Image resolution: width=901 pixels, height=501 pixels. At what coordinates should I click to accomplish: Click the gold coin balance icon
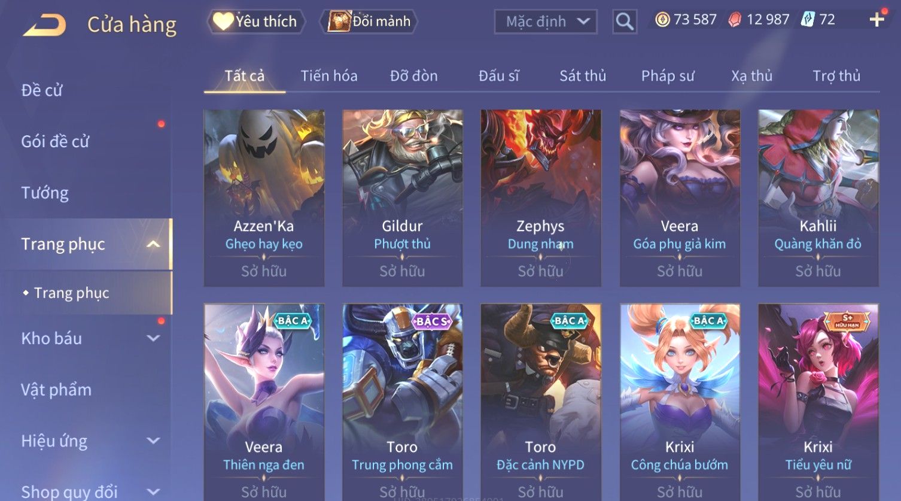point(662,20)
